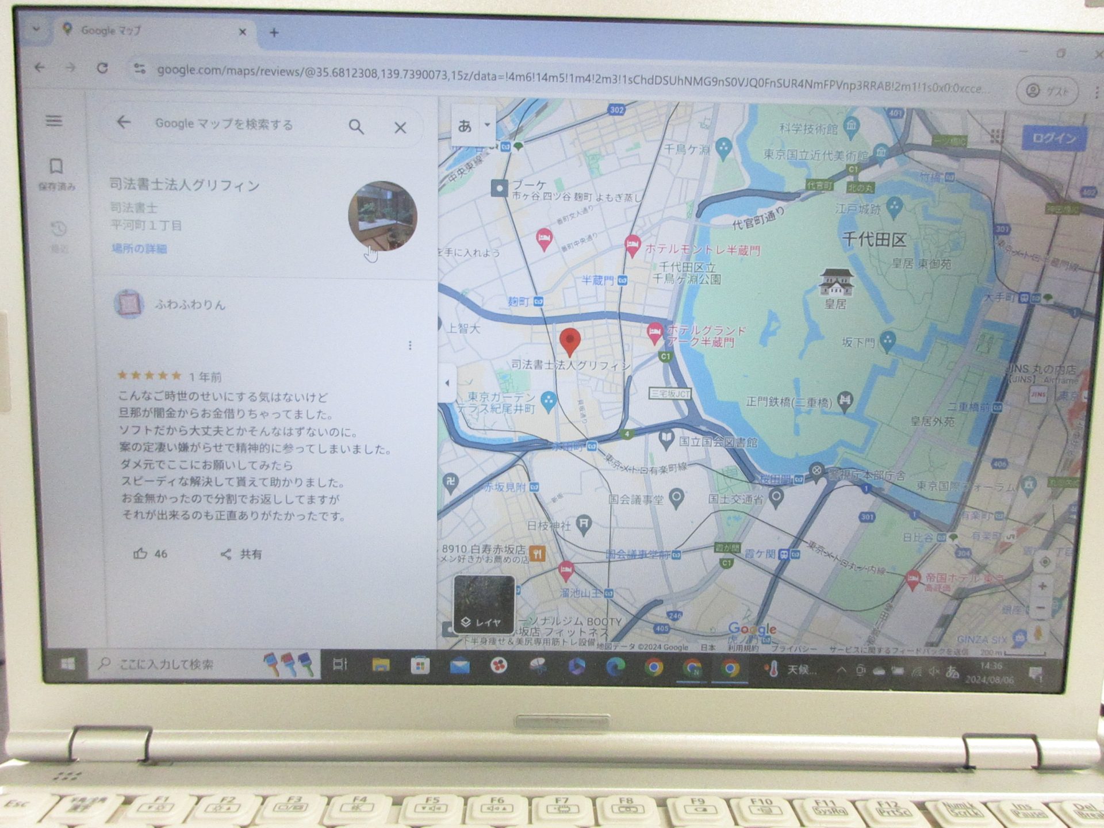Click the ホテルグランドアーク半蔵門 hotel pin
The width and height of the screenshot is (1104, 828).
click(x=654, y=333)
